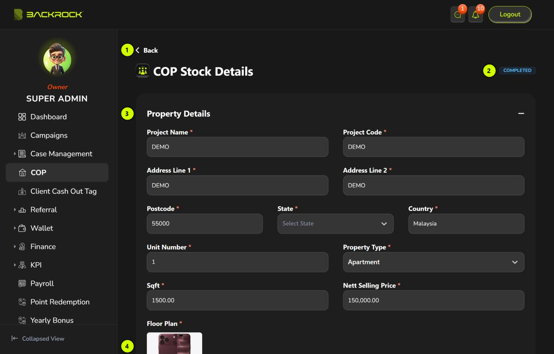Open the Floor Plan image thumbnail
This screenshot has width=554, height=354.
[175, 343]
